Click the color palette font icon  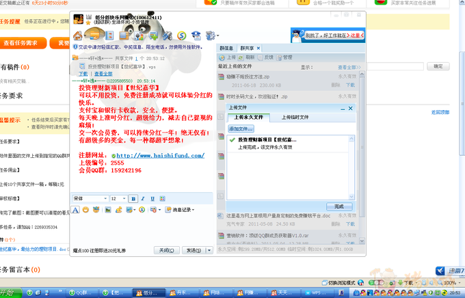pos(162,199)
